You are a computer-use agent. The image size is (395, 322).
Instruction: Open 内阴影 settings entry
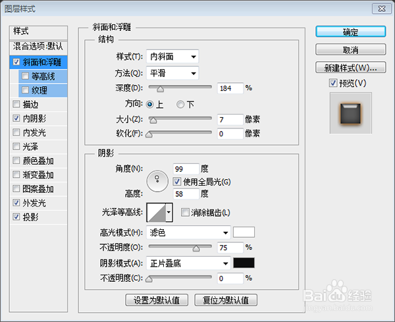point(34,119)
